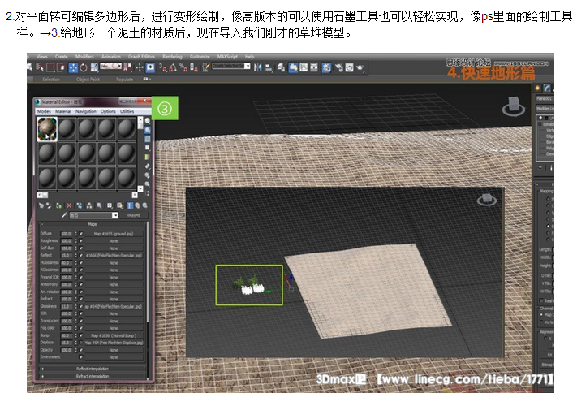Click the VRayMtl material type button
This screenshot has height=393, width=577.
tap(134, 215)
